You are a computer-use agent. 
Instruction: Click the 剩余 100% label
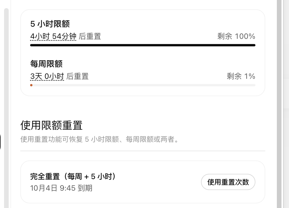(x=236, y=36)
